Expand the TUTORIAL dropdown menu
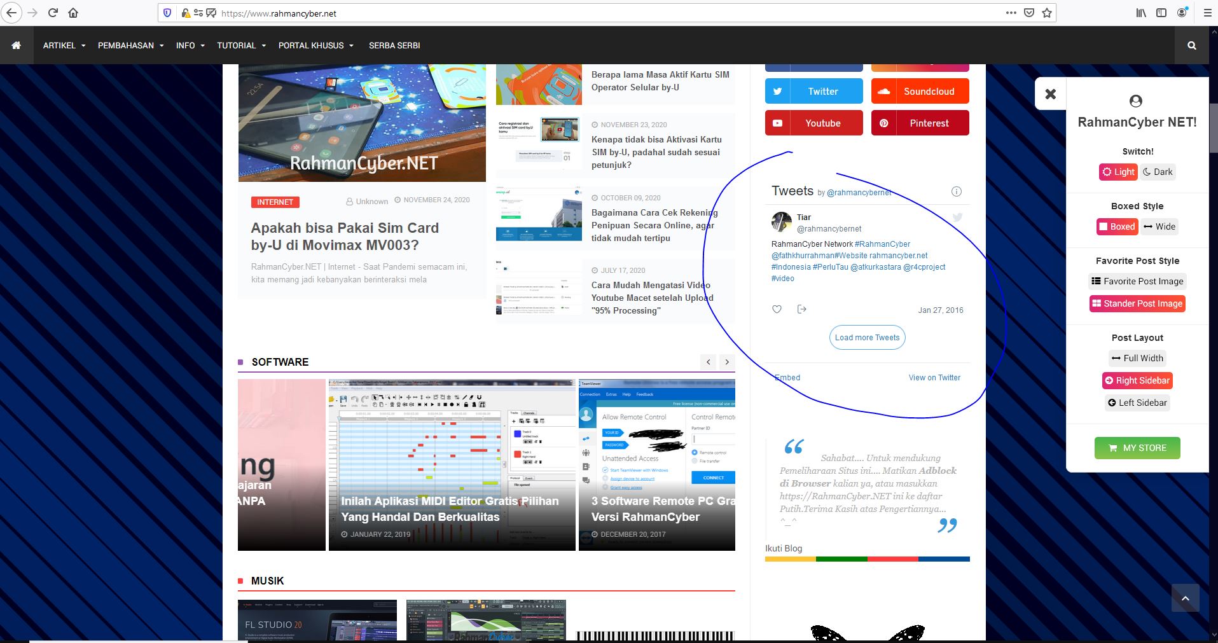Screen dimensions: 1218x643 click(x=242, y=45)
